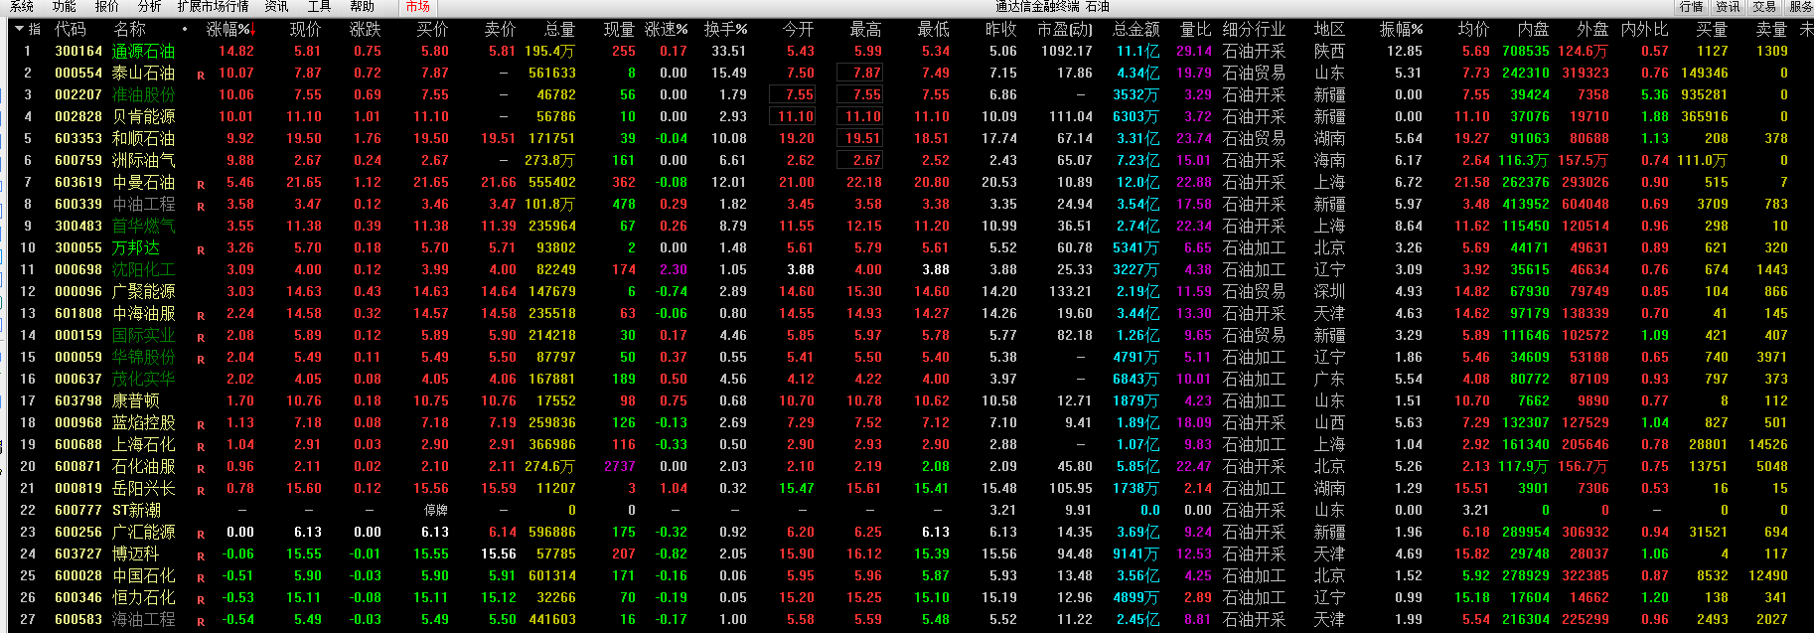Sort by the 现价 column header
Image resolution: width=1814 pixels, height=633 pixels.
click(305, 29)
